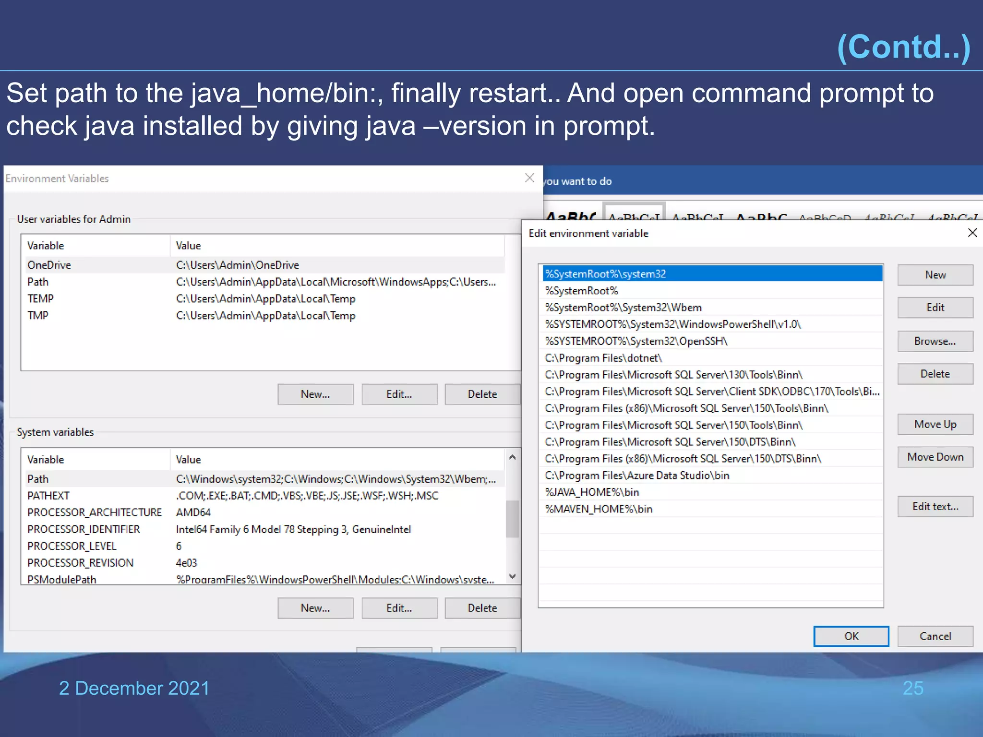The image size is (983, 737).
Task: Select Program Files (x86) SQL Server\150\Tools\Binn\
Action: (712, 408)
